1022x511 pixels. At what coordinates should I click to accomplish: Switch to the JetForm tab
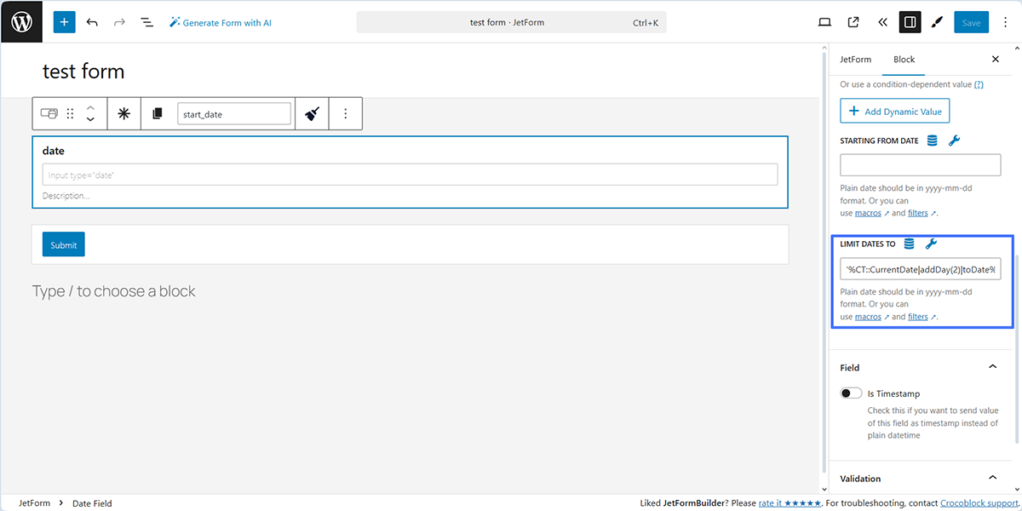(x=855, y=60)
